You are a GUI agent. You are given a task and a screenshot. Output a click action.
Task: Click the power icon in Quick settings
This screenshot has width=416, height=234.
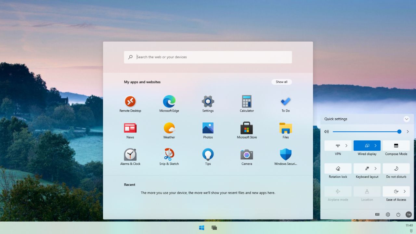point(398,214)
